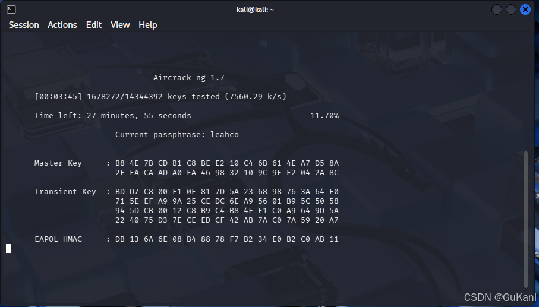This screenshot has width=539, height=307.
Task: Open the View menu
Action: (120, 25)
